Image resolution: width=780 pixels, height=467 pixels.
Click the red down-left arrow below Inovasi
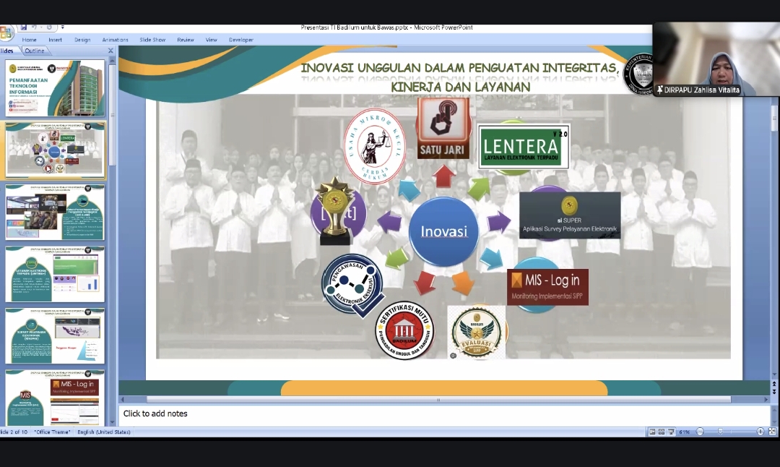pyautogui.click(x=425, y=283)
